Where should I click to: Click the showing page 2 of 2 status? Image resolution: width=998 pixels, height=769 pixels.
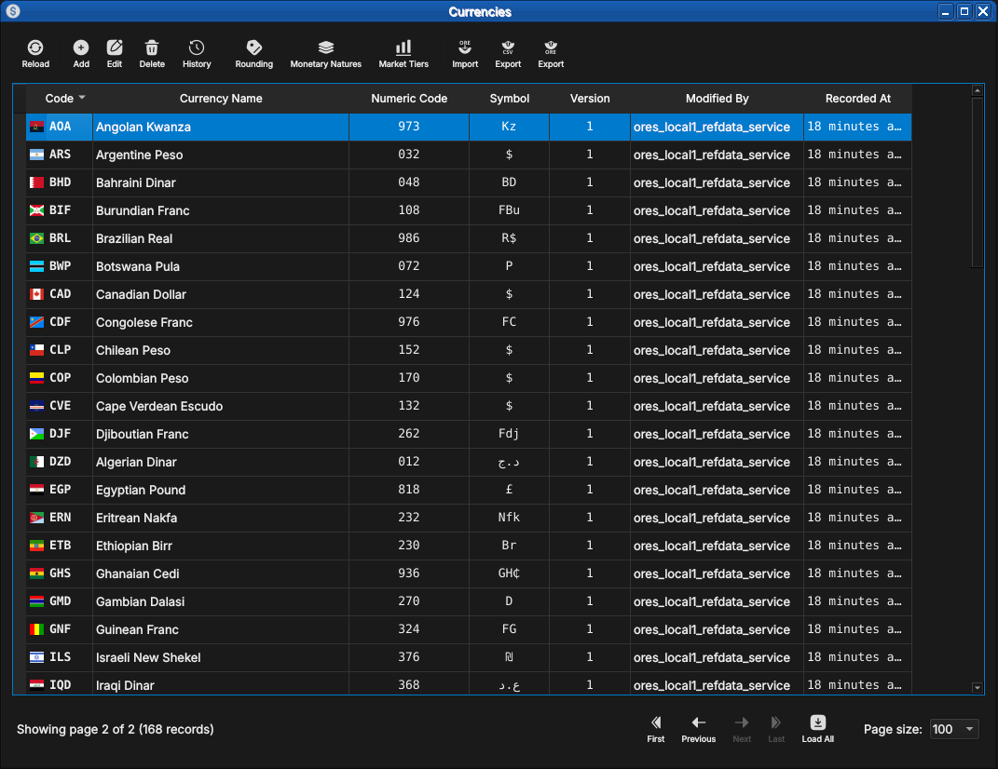[x=116, y=730]
